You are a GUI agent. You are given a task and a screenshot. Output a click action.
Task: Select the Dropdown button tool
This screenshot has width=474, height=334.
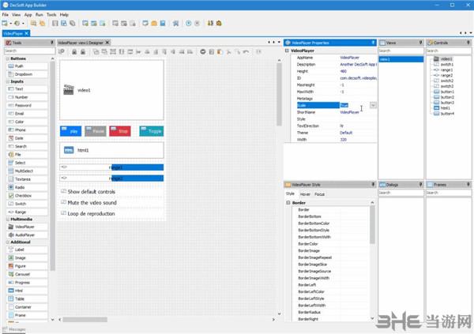coord(27,74)
